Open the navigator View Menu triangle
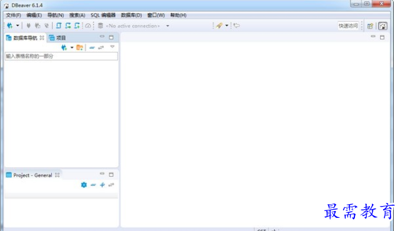Screen dimensions: 400x231 (x=112, y=47)
